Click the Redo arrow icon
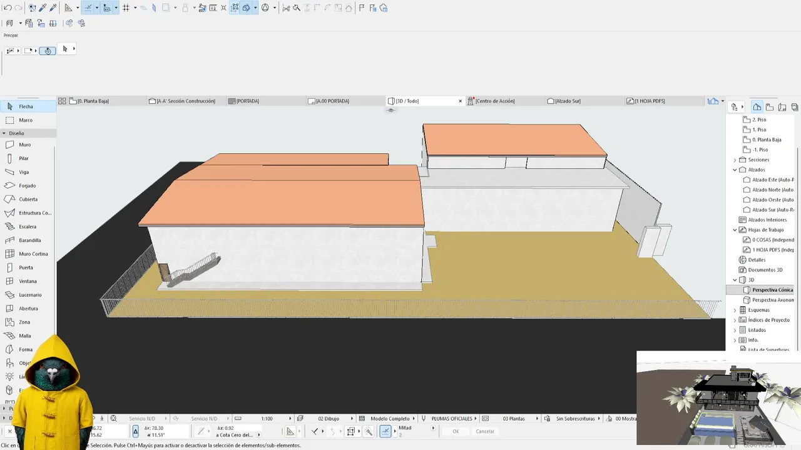This screenshot has height=450, width=801. pyautogui.click(x=18, y=8)
